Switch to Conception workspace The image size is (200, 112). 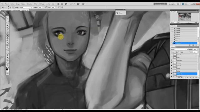click(x=172, y=4)
